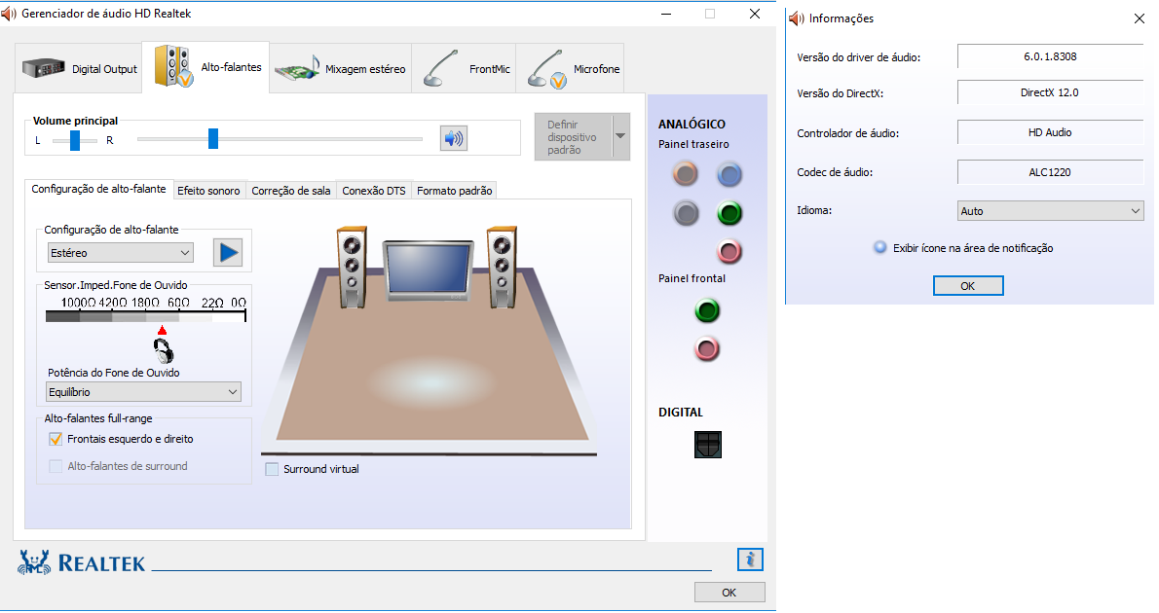The image size is (1159, 613).
Task: Click the main volume slider handle
Action: point(213,138)
